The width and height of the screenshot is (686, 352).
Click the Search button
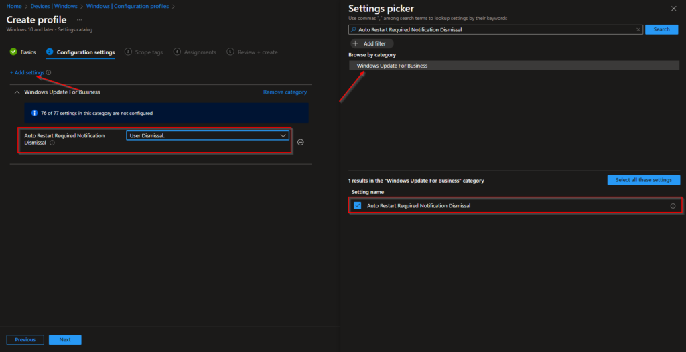coord(661,29)
